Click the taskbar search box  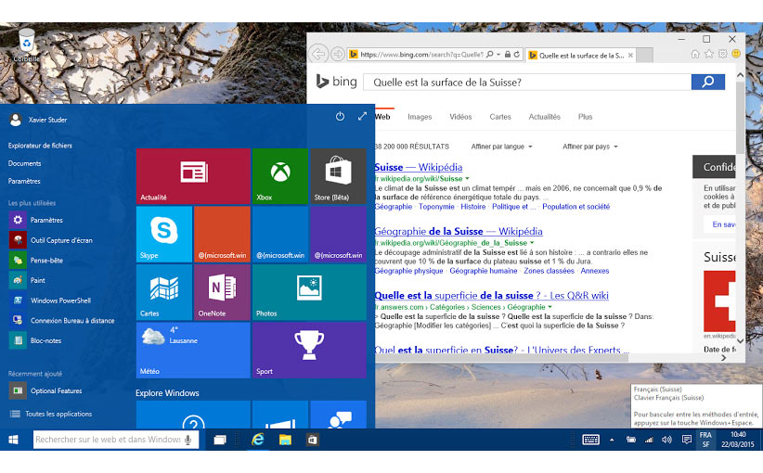(x=116, y=440)
